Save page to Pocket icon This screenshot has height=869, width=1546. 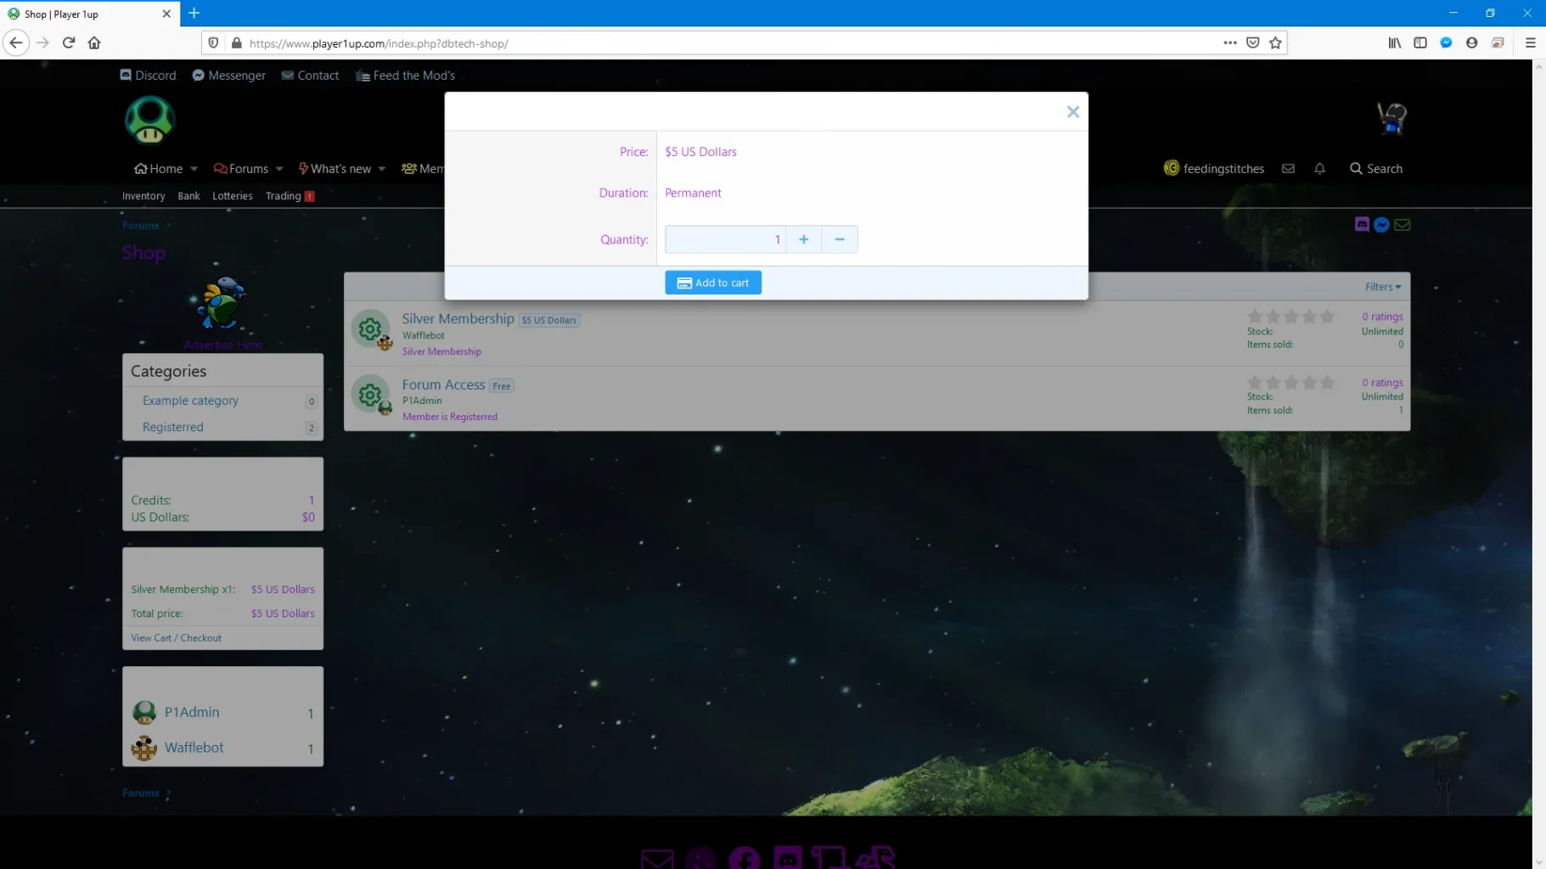1252,42
